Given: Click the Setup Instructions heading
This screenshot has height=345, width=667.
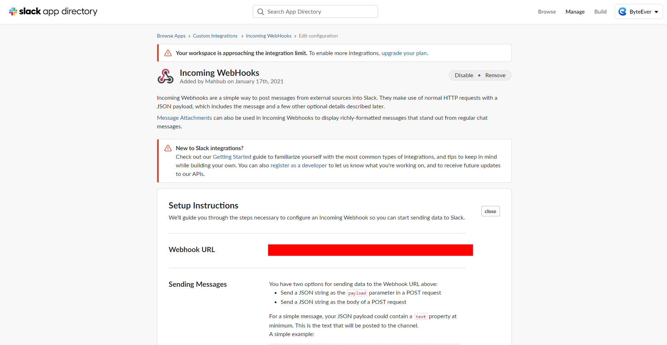Looking at the screenshot, I should (x=203, y=206).
